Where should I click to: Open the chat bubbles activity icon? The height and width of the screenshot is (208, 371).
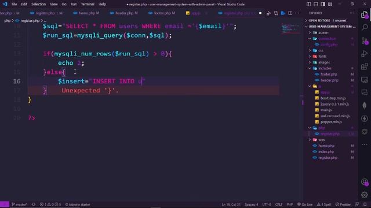[x=365, y=92]
